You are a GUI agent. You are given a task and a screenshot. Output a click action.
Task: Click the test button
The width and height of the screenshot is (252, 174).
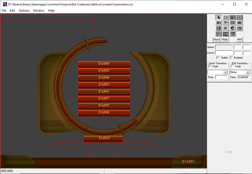click(239, 39)
